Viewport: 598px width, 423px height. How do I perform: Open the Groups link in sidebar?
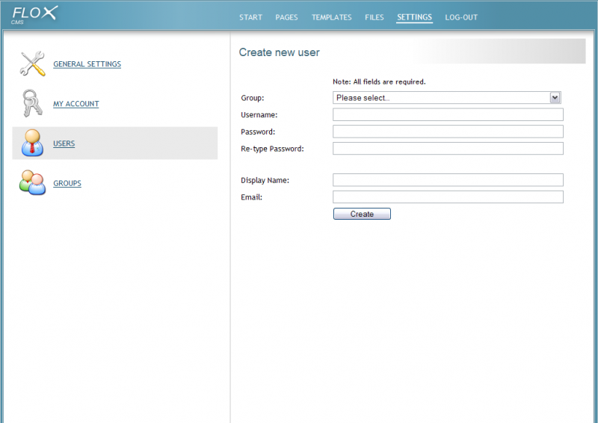coord(67,183)
